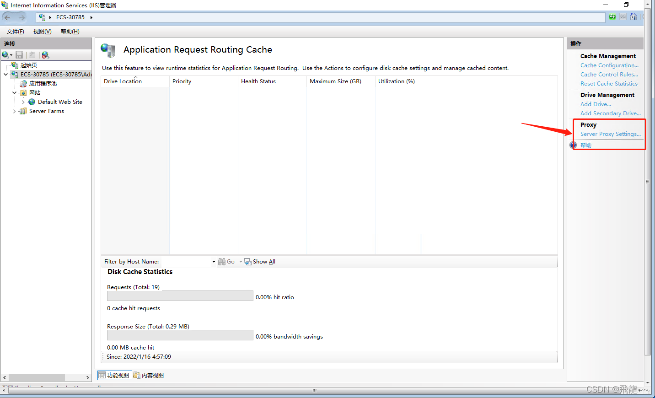
Task: Click the delete connection globe icon
Action: [x=45, y=55]
